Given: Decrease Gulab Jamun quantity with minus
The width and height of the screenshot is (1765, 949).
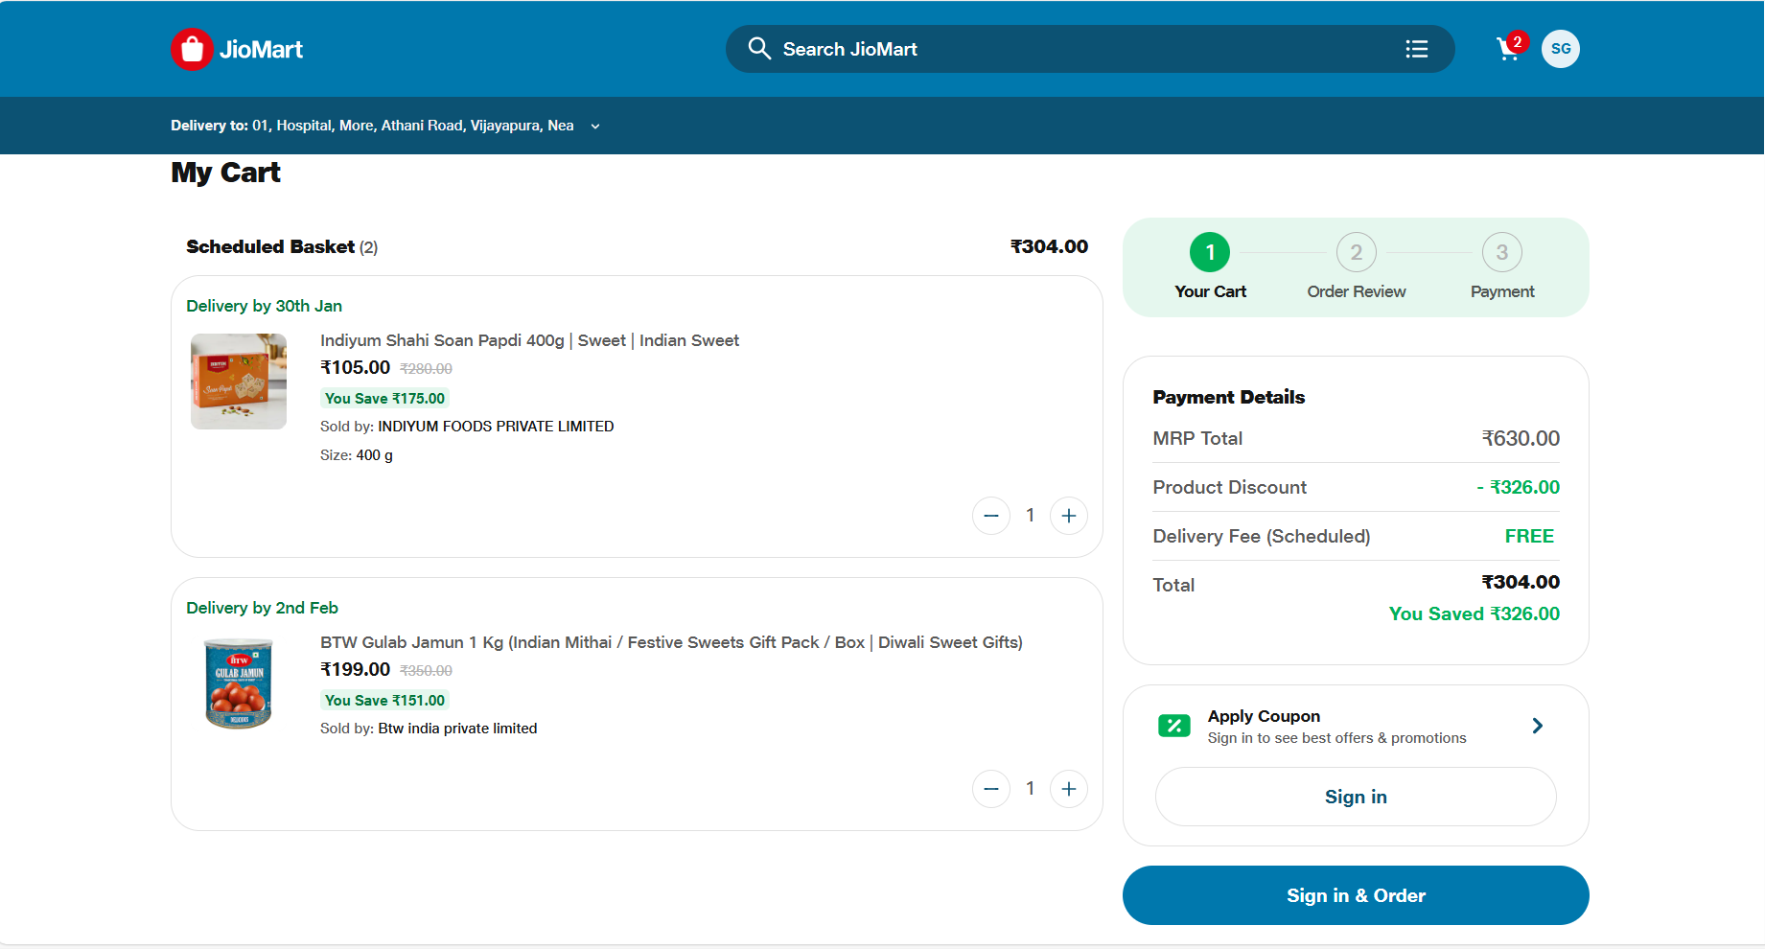Looking at the screenshot, I should click(990, 789).
